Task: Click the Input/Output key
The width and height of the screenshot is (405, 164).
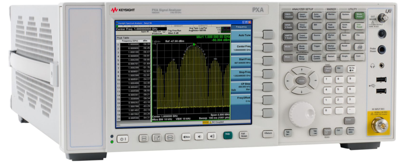Action: click(x=303, y=16)
